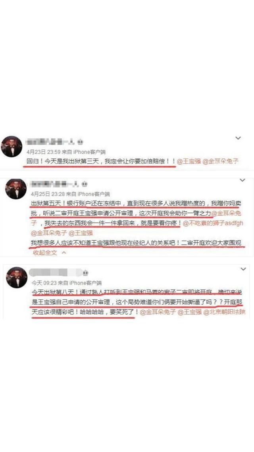The width and height of the screenshot is (254, 452).
Task: Expand options chevron on 4月25日 post
Action: point(242,180)
